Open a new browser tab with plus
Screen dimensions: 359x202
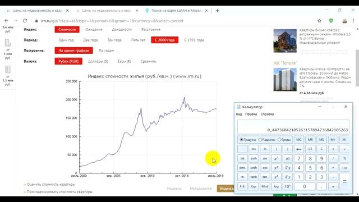click(217, 11)
